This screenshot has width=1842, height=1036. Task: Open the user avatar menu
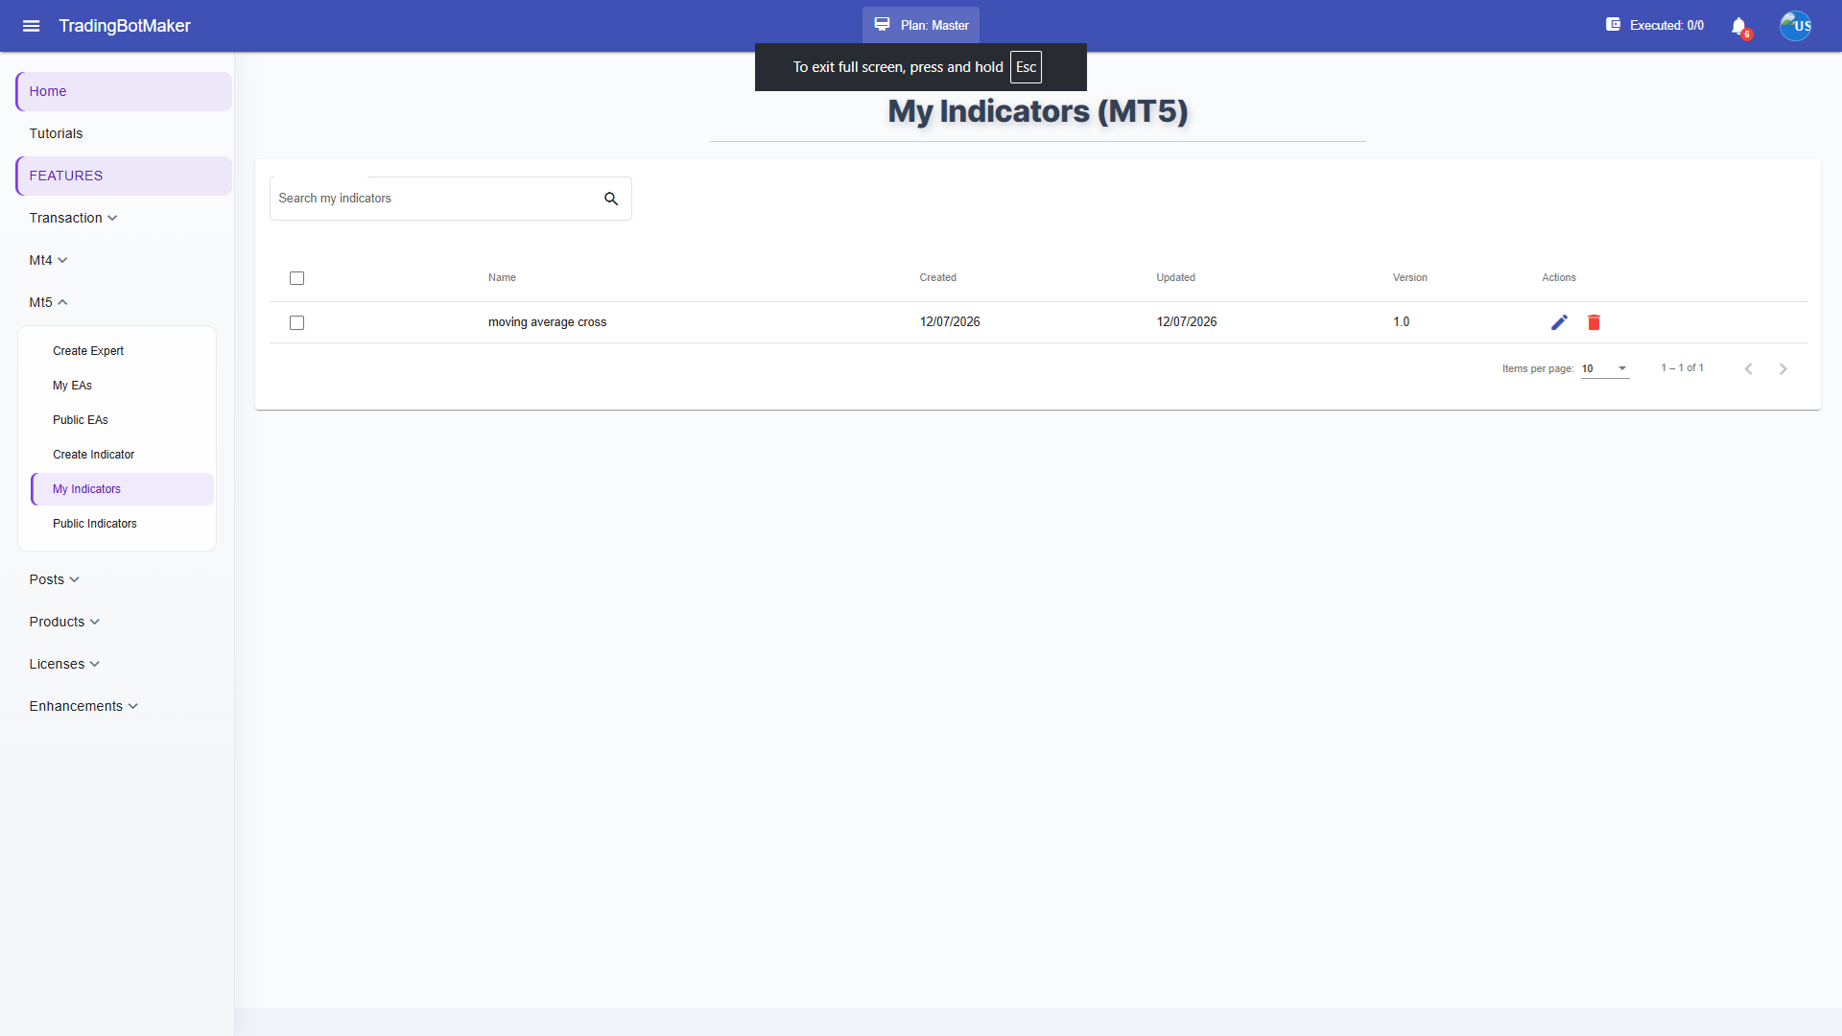pyautogui.click(x=1795, y=26)
